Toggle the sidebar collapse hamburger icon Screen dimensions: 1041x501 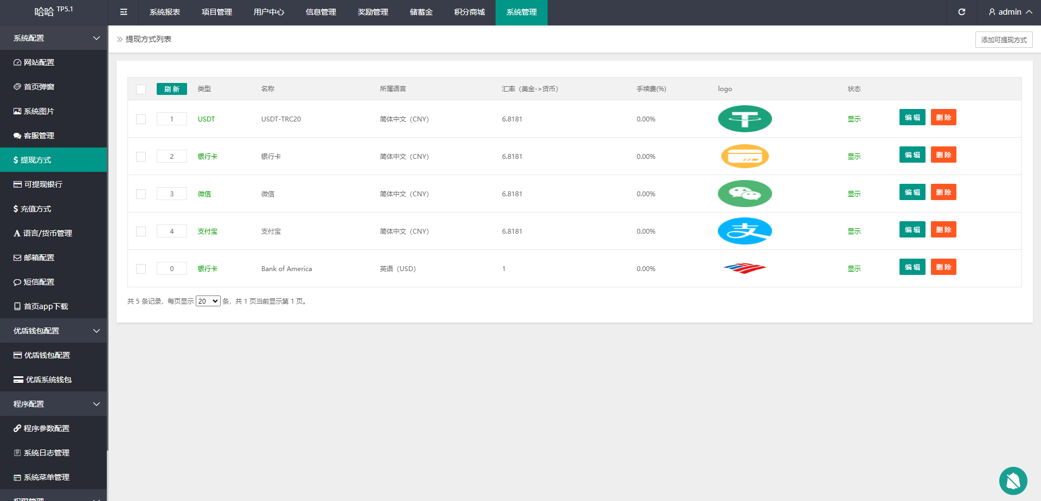click(x=124, y=12)
